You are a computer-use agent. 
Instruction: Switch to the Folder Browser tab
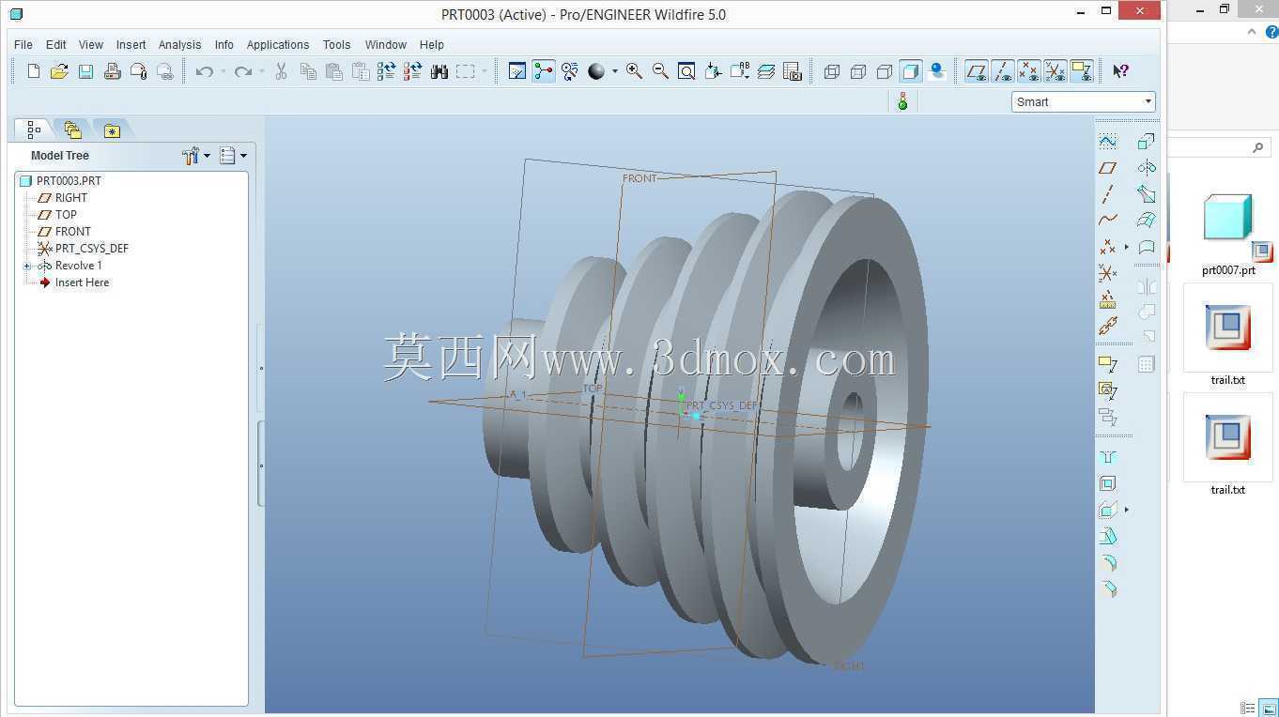click(72, 130)
